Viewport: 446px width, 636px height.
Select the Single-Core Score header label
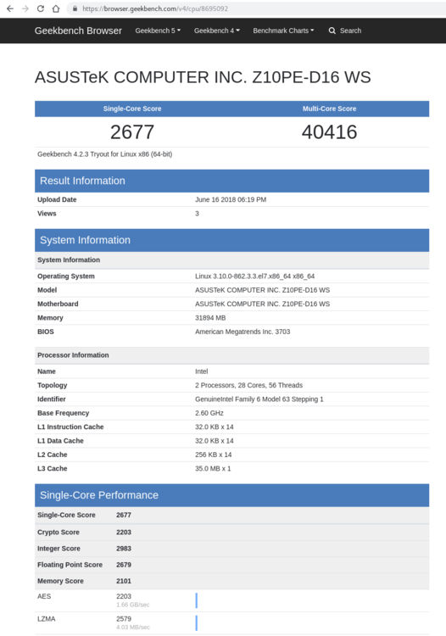coord(132,109)
